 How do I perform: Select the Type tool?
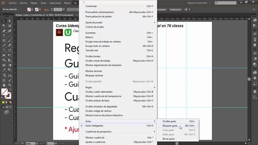[4, 36]
